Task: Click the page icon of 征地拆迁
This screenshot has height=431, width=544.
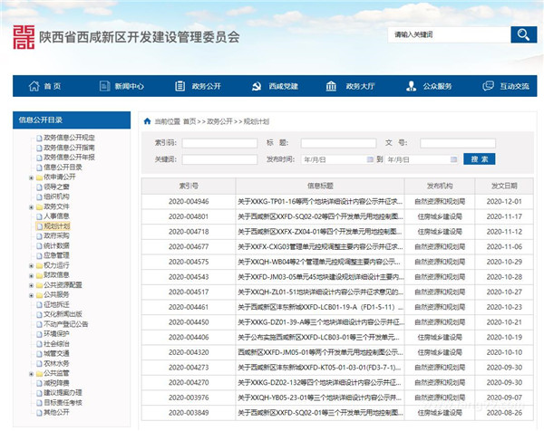Action: (x=40, y=305)
